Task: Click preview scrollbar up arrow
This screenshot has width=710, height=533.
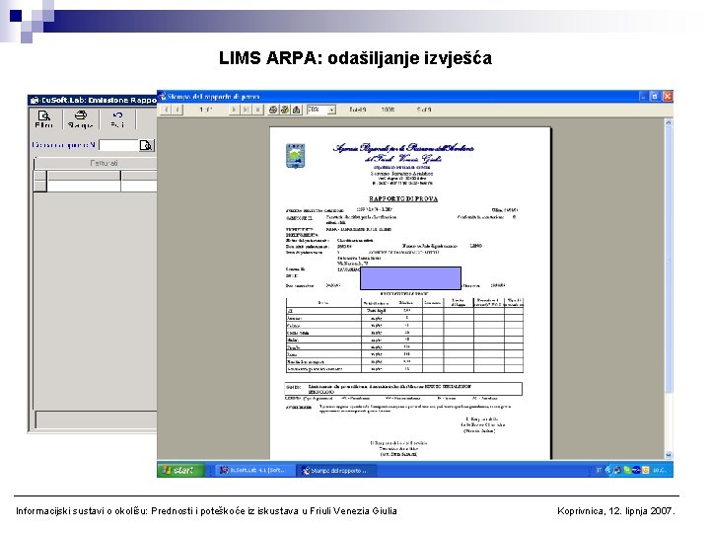Action: [669, 122]
